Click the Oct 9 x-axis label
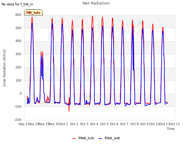 [x=144, y=124]
